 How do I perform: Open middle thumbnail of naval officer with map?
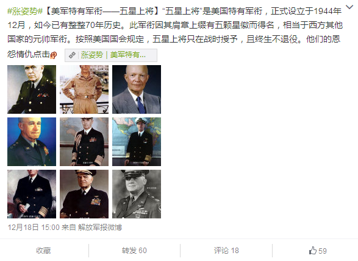pos(84,142)
